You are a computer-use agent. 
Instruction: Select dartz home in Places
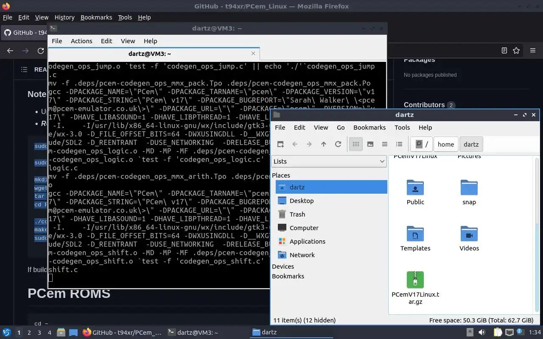[331, 187]
